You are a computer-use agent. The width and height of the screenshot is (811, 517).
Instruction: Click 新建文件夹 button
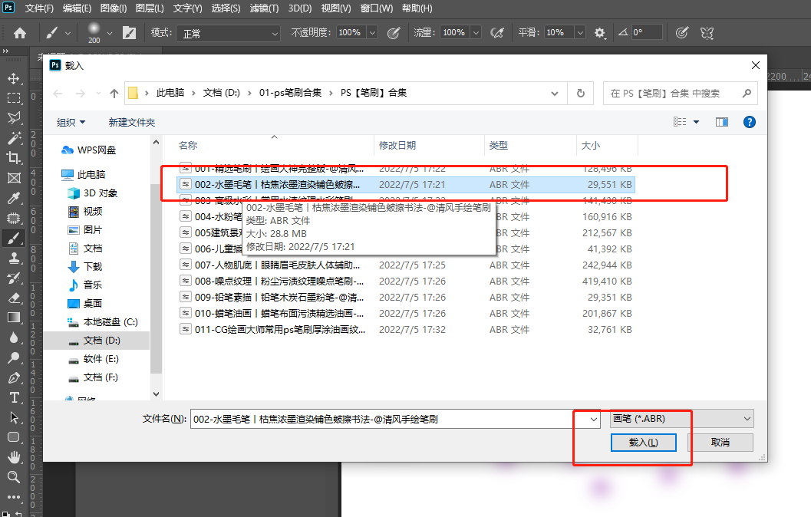tap(132, 123)
